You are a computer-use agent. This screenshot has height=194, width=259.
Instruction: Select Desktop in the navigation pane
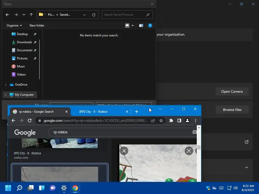click(22, 34)
